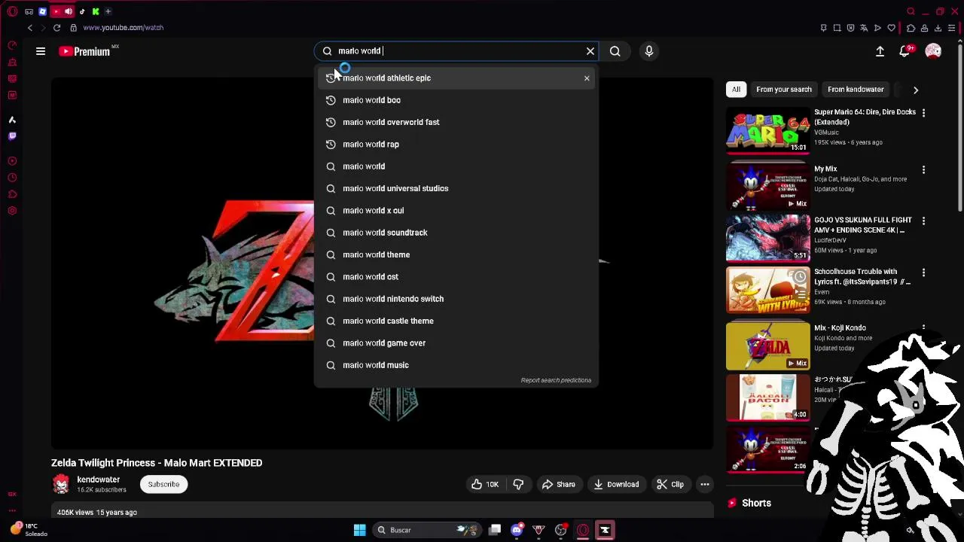Click the Download button
This screenshot has width=964, height=542.
pyautogui.click(x=616, y=485)
